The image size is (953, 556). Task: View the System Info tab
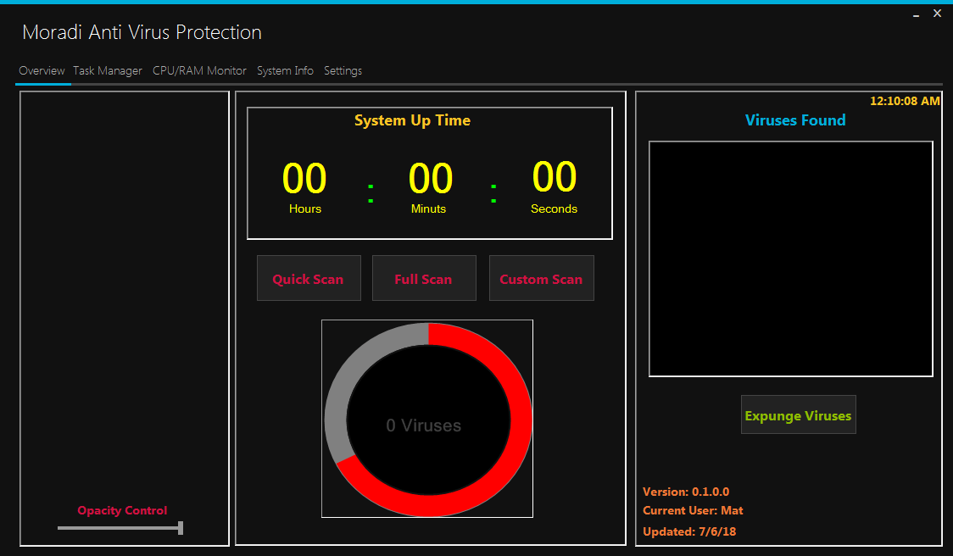285,70
